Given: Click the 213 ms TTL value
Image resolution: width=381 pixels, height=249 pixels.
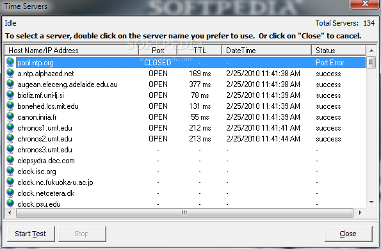Looking at the screenshot, I should 200,139.
